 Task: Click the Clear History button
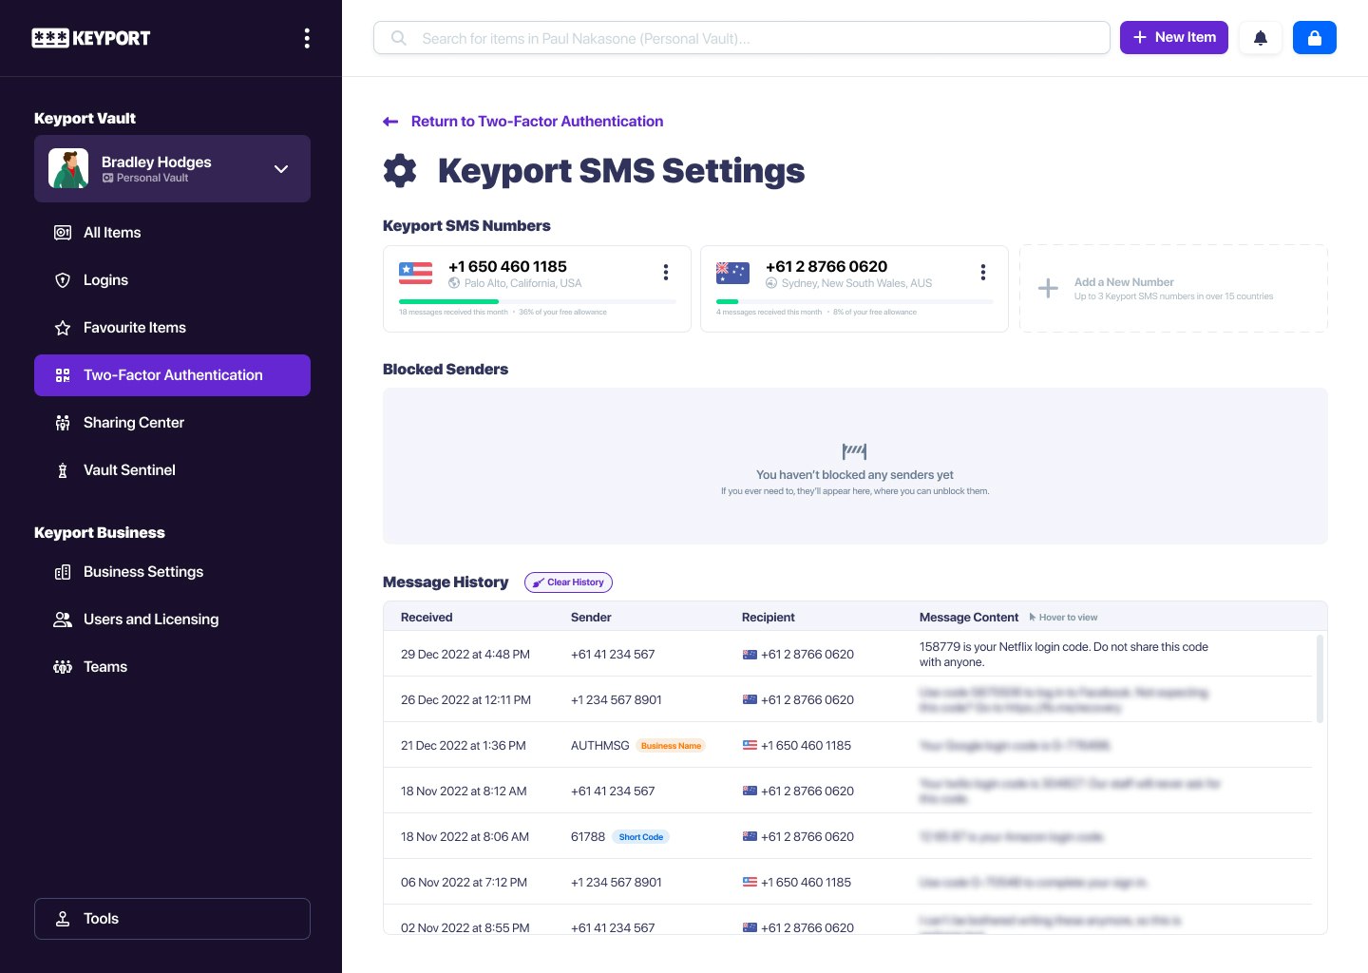(x=568, y=582)
